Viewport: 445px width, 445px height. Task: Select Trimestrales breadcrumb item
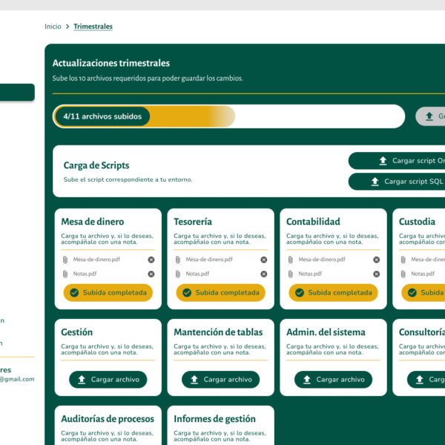point(93,27)
